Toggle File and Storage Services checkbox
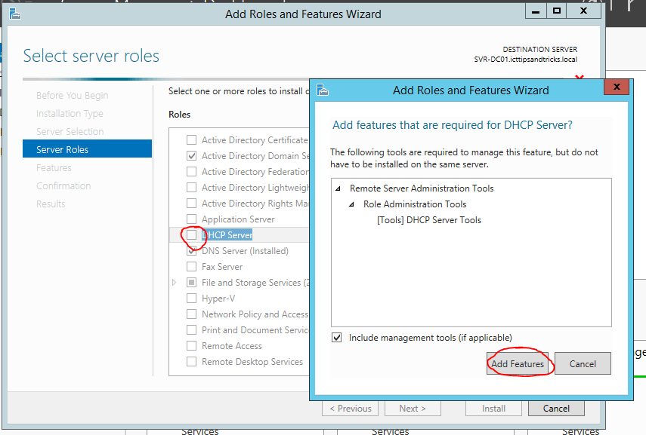The image size is (646, 435). [192, 283]
